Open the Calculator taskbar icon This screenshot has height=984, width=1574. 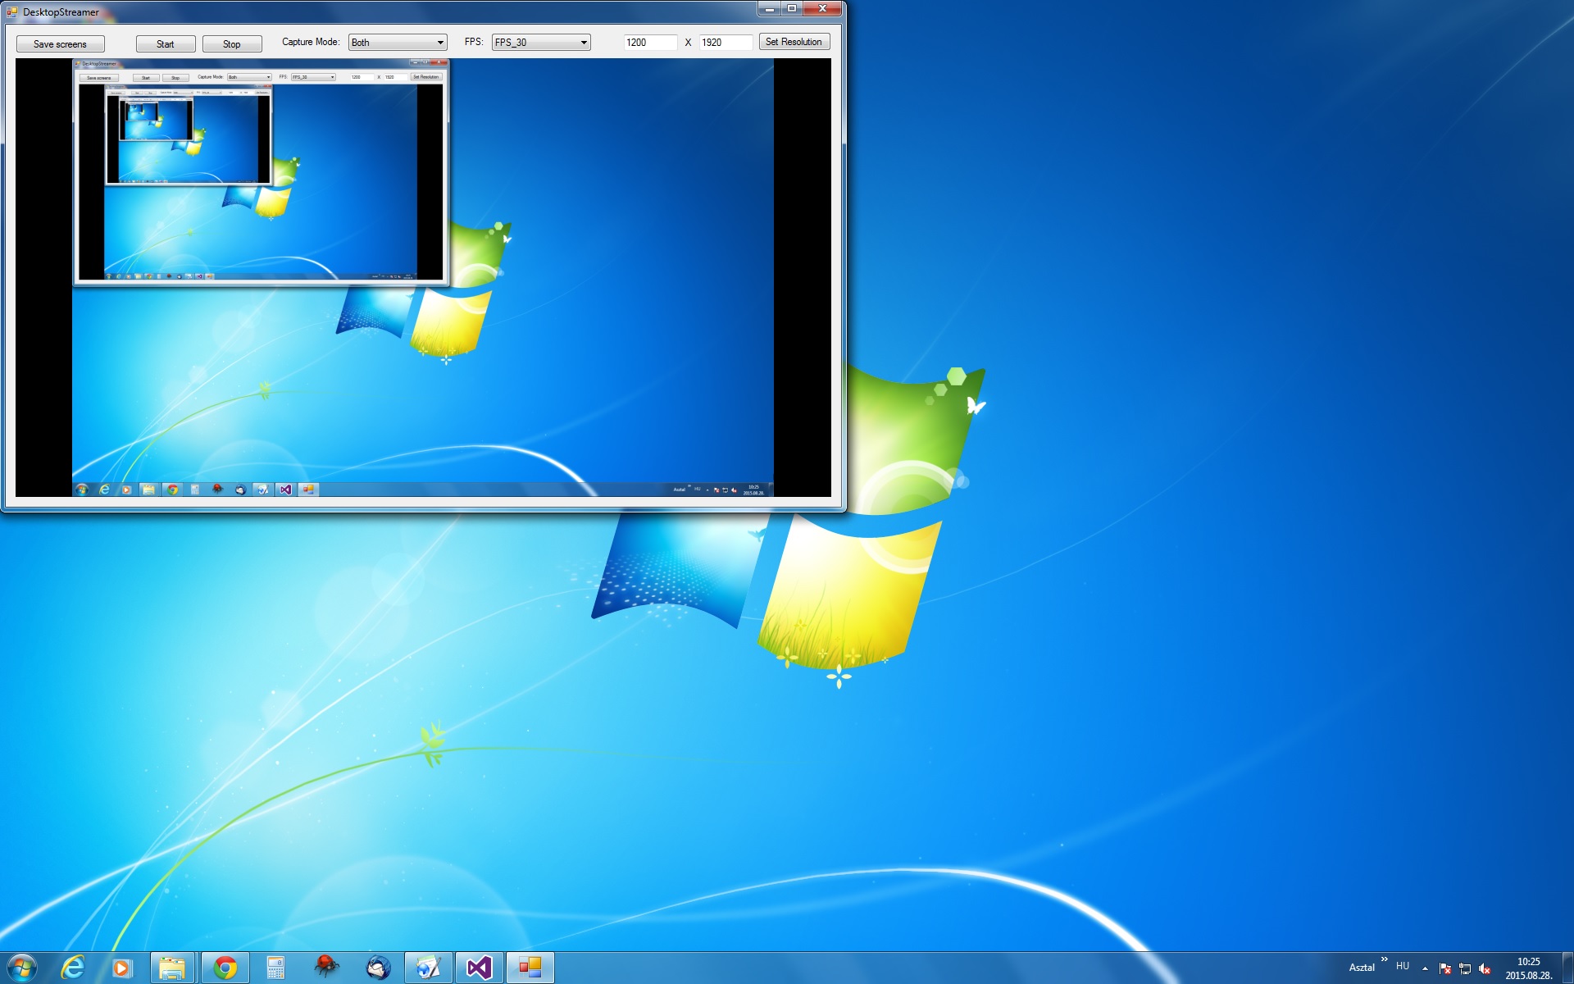coord(275,968)
